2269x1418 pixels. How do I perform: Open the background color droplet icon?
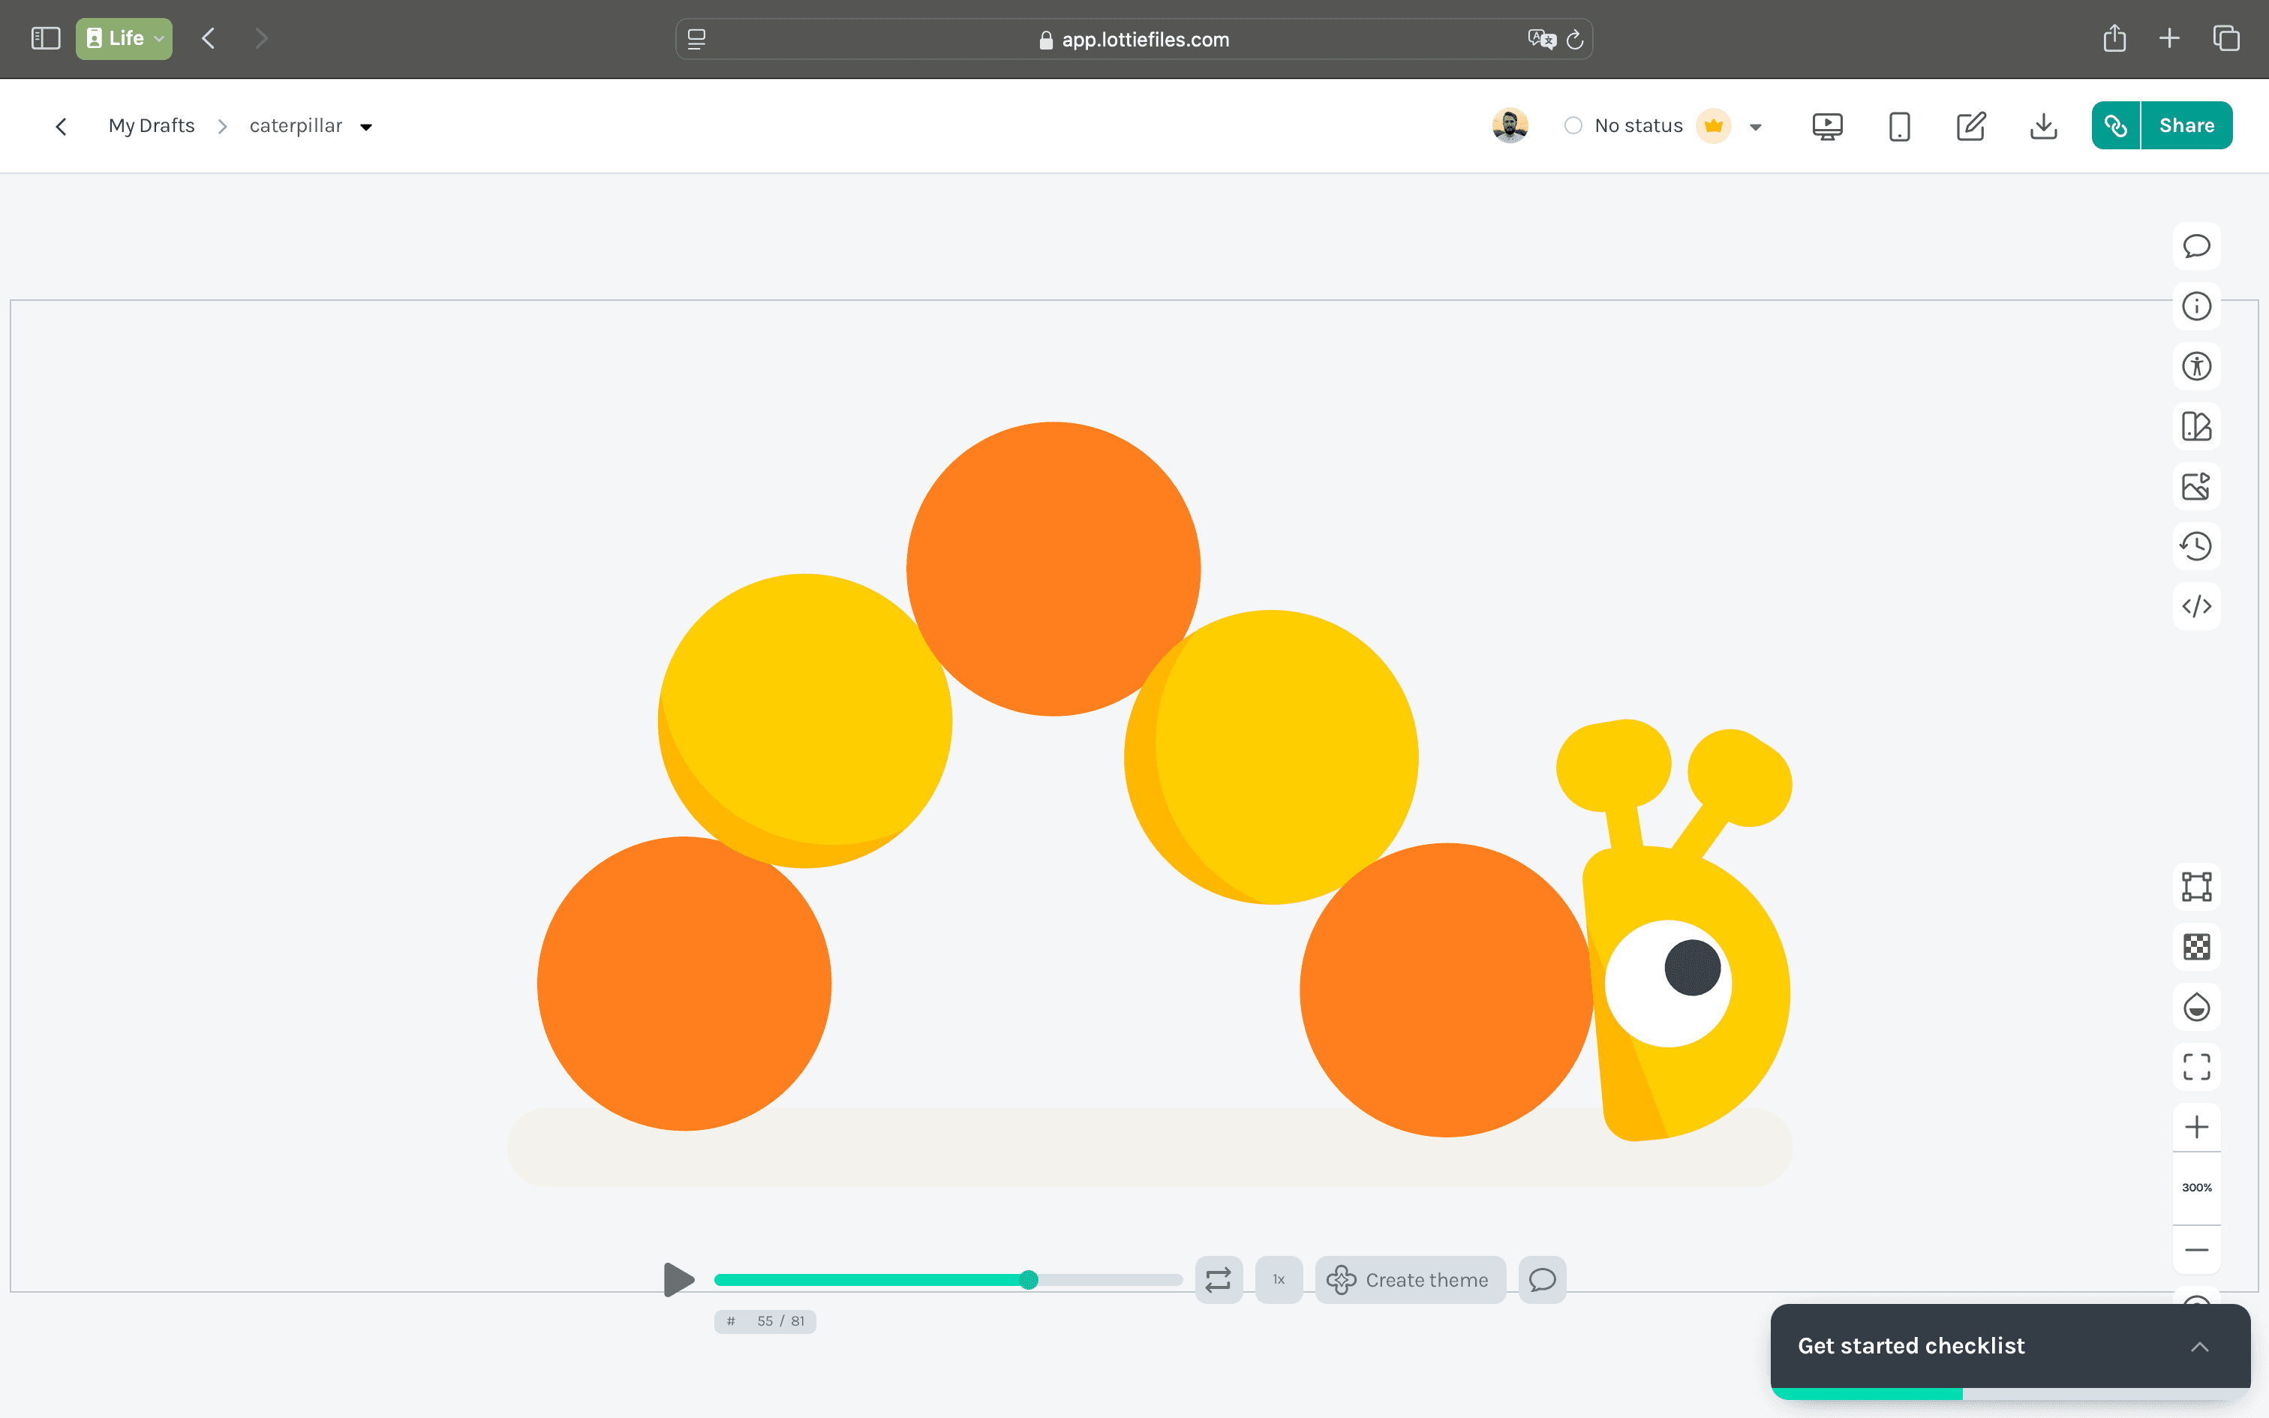(2196, 1007)
